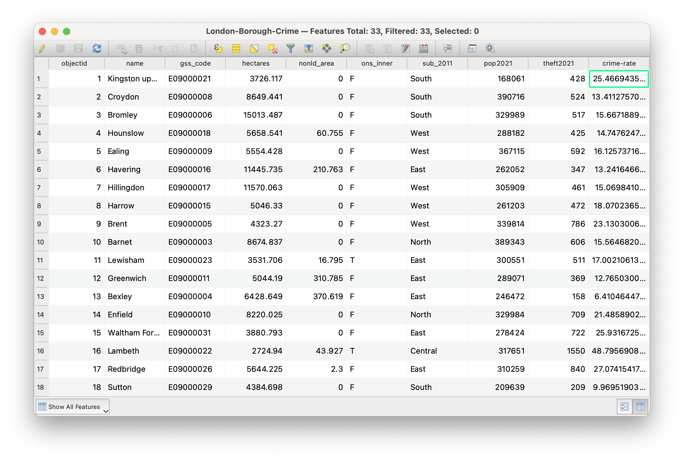Click the Croydon name cell

point(135,97)
